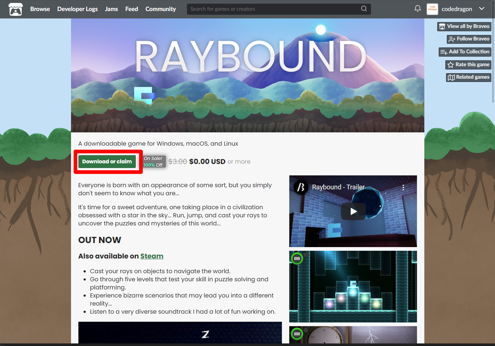This screenshot has width=495, height=346.
Task: Open the notifications bell
Action: (x=417, y=8)
